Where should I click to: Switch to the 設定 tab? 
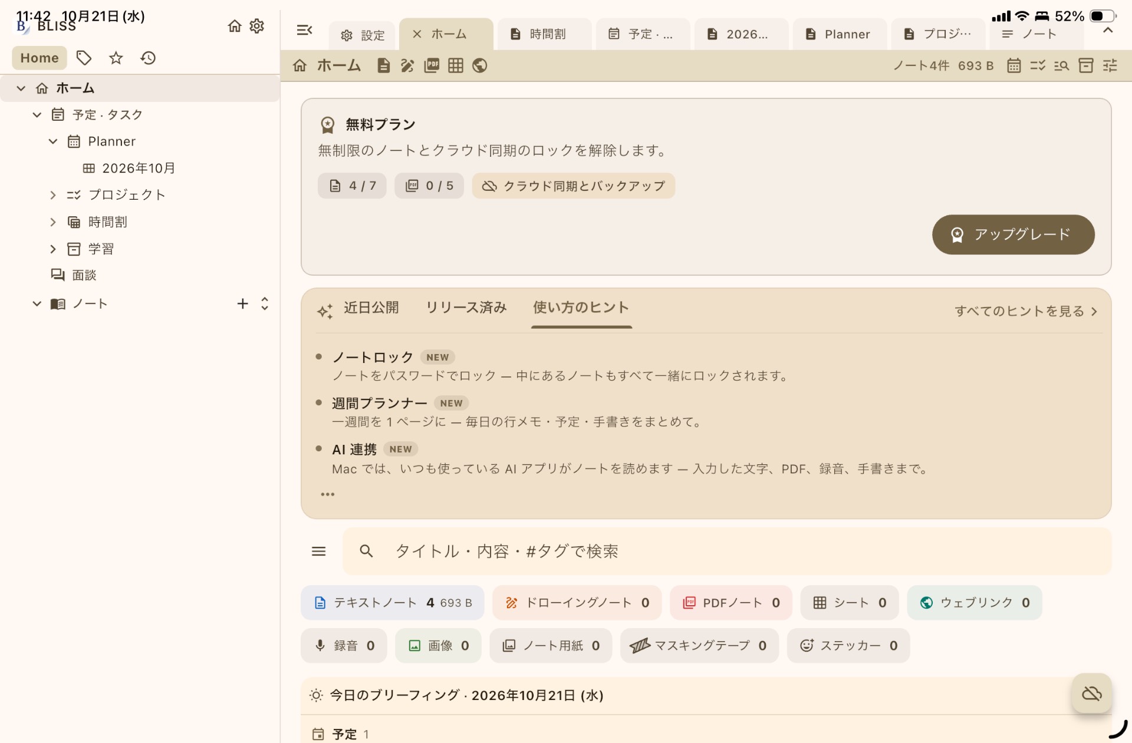tap(363, 35)
